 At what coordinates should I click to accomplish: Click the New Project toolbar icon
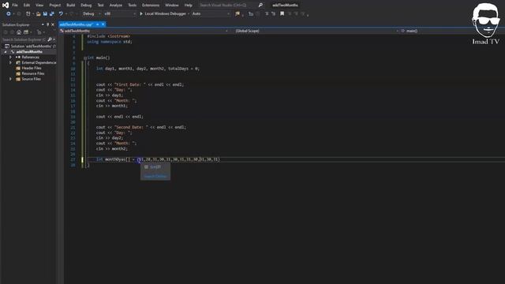28,14
